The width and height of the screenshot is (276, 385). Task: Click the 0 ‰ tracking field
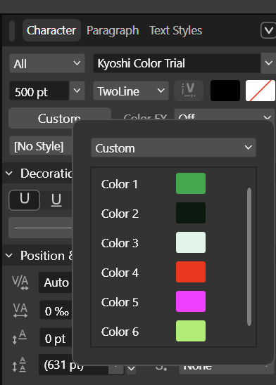pyautogui.click(x=56, y=311)
